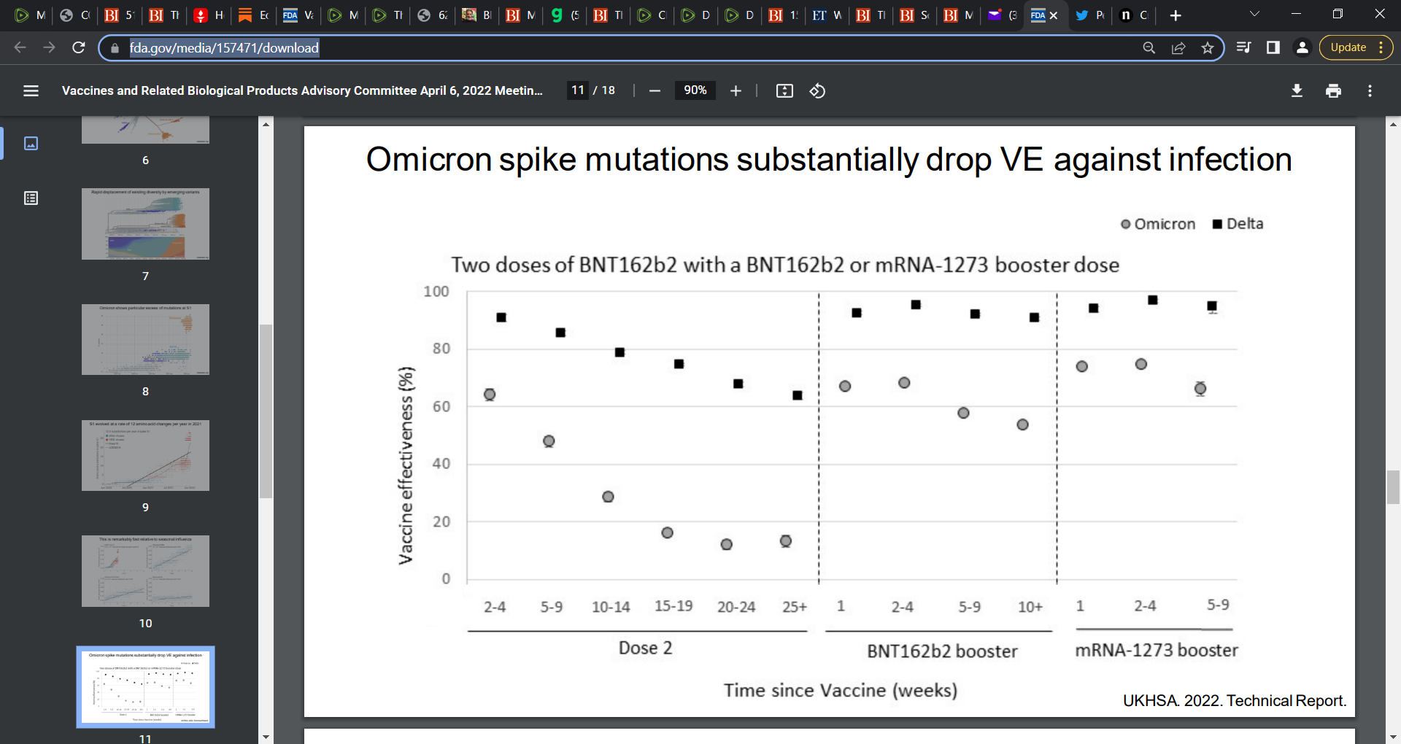Go back to previous page in browser
Image resolution: width=1401 pixels, height=744 pixels.
20,47
